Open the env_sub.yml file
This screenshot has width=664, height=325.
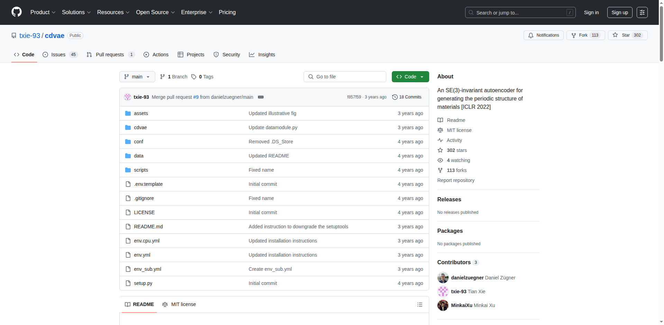point(148,269)
